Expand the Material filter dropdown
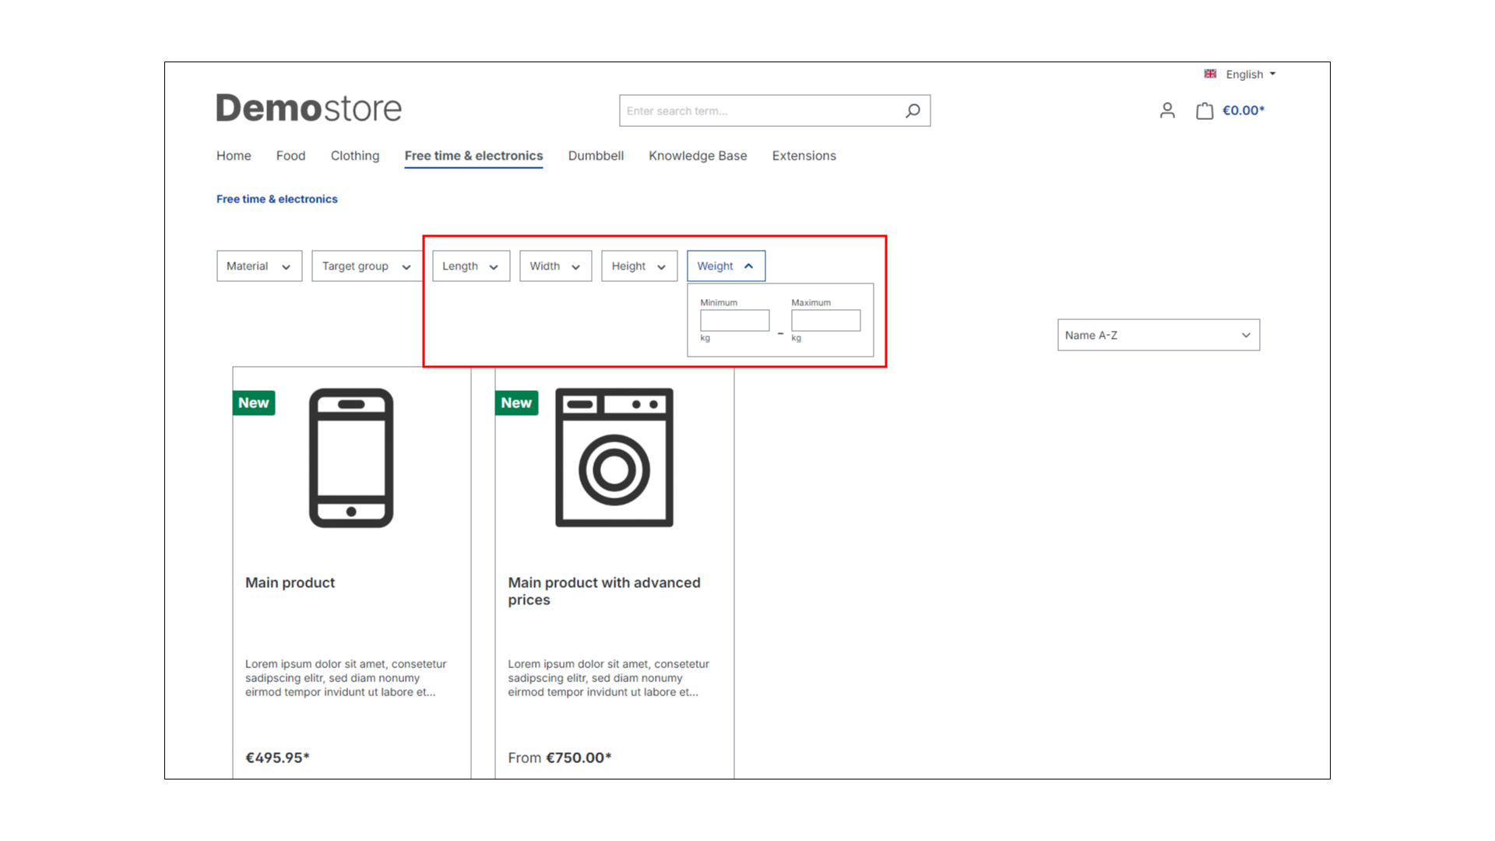The image size is (1495, 841). click(x=259, y=266)
